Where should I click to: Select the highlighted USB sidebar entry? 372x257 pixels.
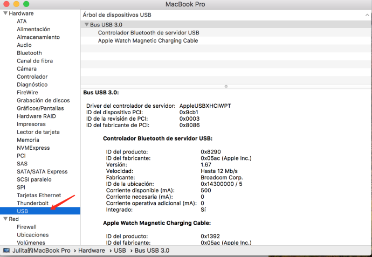coord(40,211)
